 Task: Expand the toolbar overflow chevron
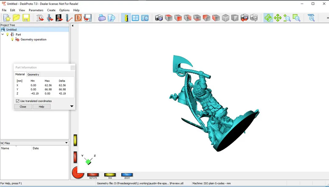[327, 18]
